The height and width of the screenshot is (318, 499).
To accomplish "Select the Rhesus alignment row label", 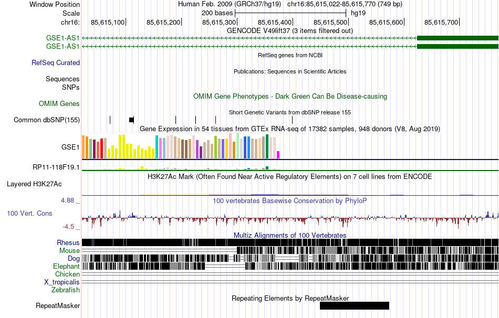I will 68,242.
